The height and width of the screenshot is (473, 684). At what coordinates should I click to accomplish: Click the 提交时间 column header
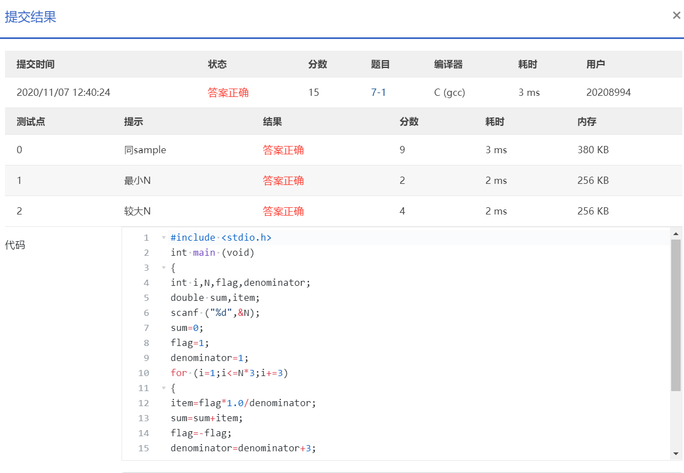pos(36,64)
